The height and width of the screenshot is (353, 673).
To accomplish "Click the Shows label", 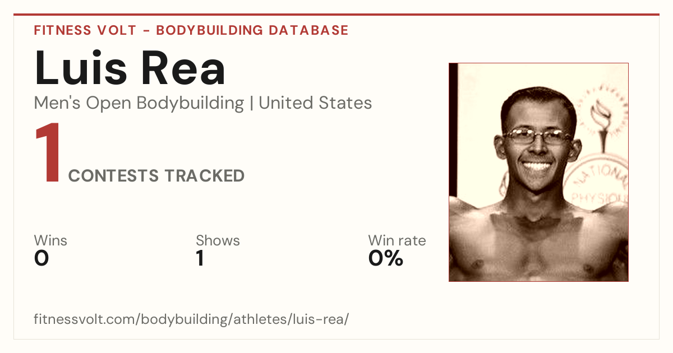I will [218, 241].
